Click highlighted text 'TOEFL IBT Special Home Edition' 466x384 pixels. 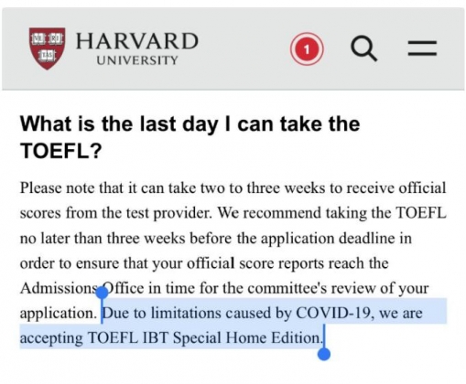tap(203, 338)
